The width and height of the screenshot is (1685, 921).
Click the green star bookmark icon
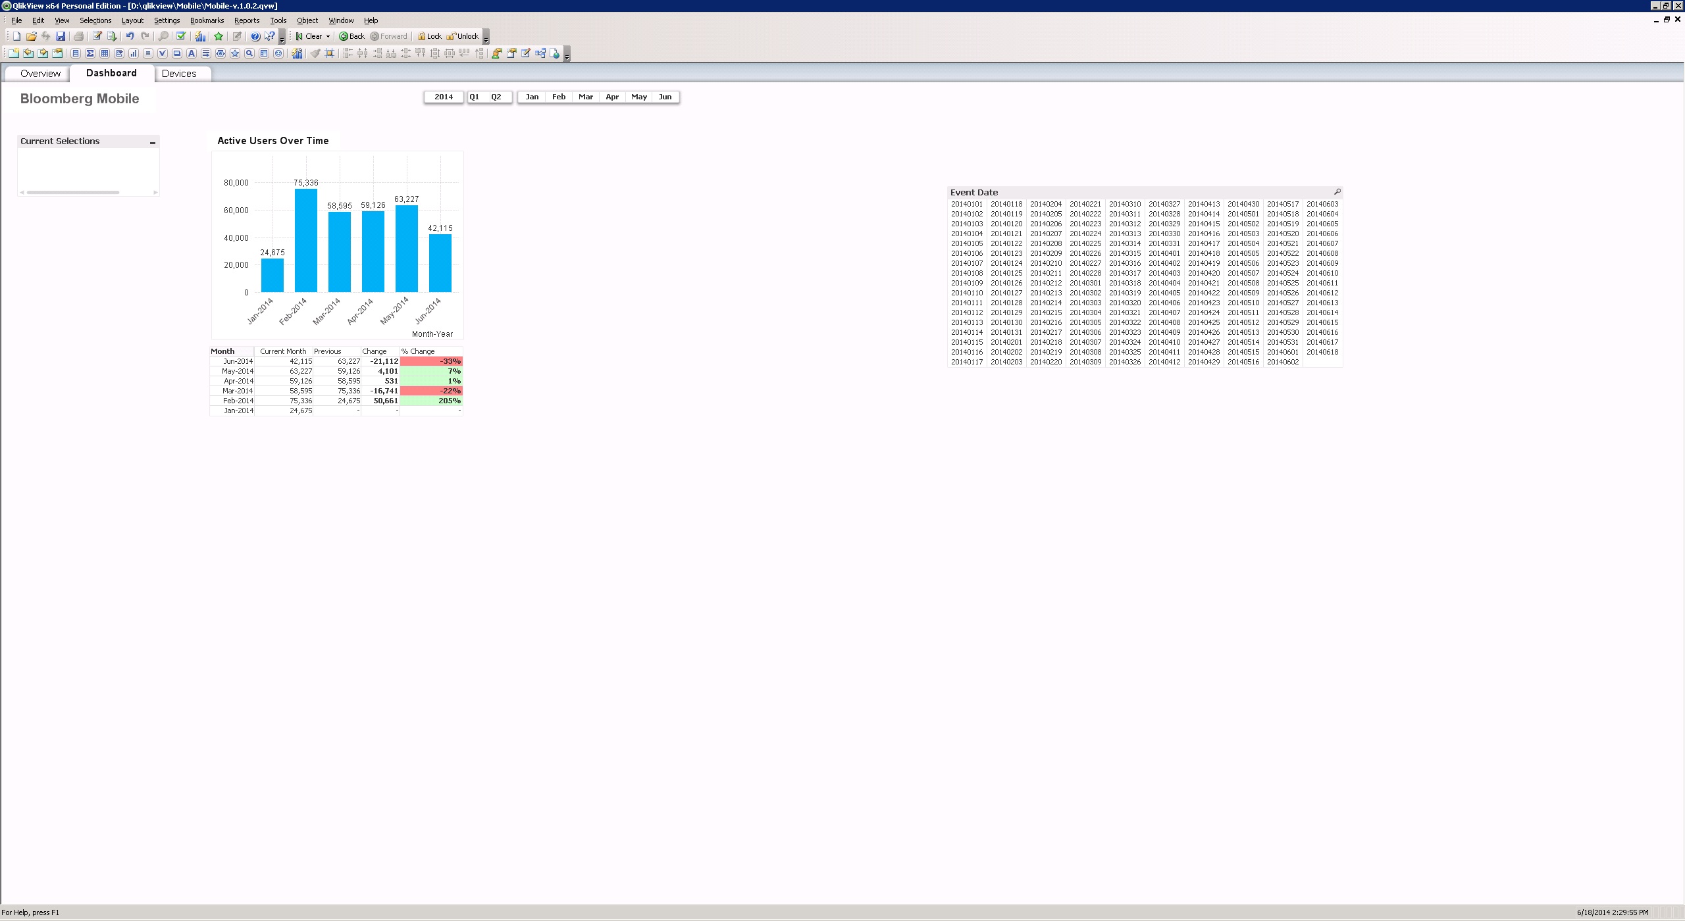[x=219, y=36]
